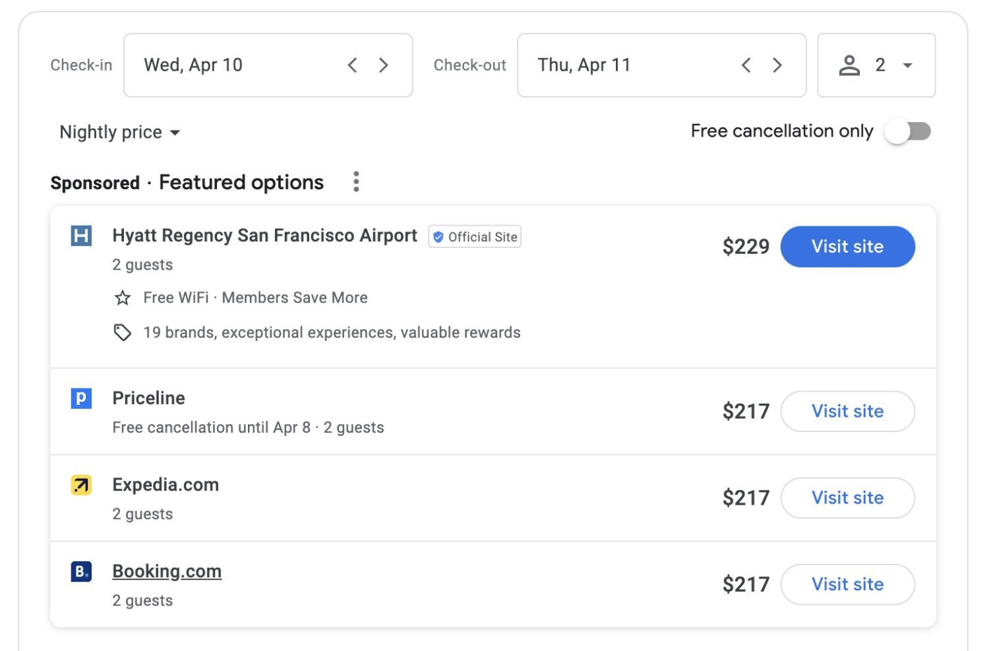Select the Priceline icon
Screen dimensions: 989x651
(80, 398)
